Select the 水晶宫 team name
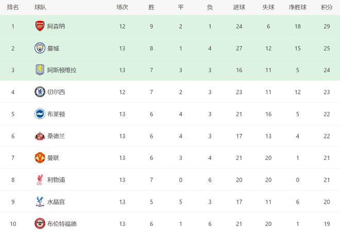This screenshot has height=234, width=340. point(56,202)
